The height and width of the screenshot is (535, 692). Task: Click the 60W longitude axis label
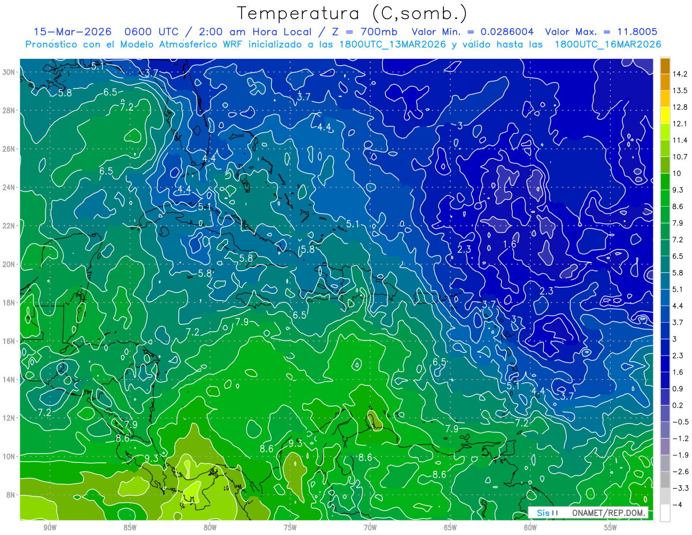pos(531,527)
